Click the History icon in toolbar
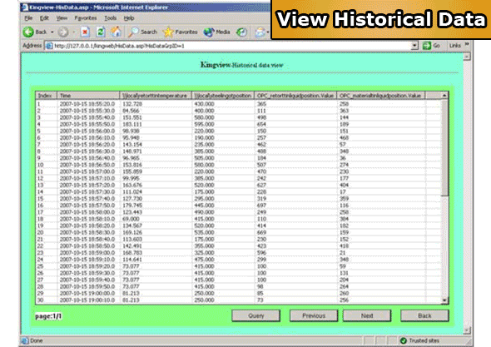This screenshot has height=347, width=491. pos(241,32)
